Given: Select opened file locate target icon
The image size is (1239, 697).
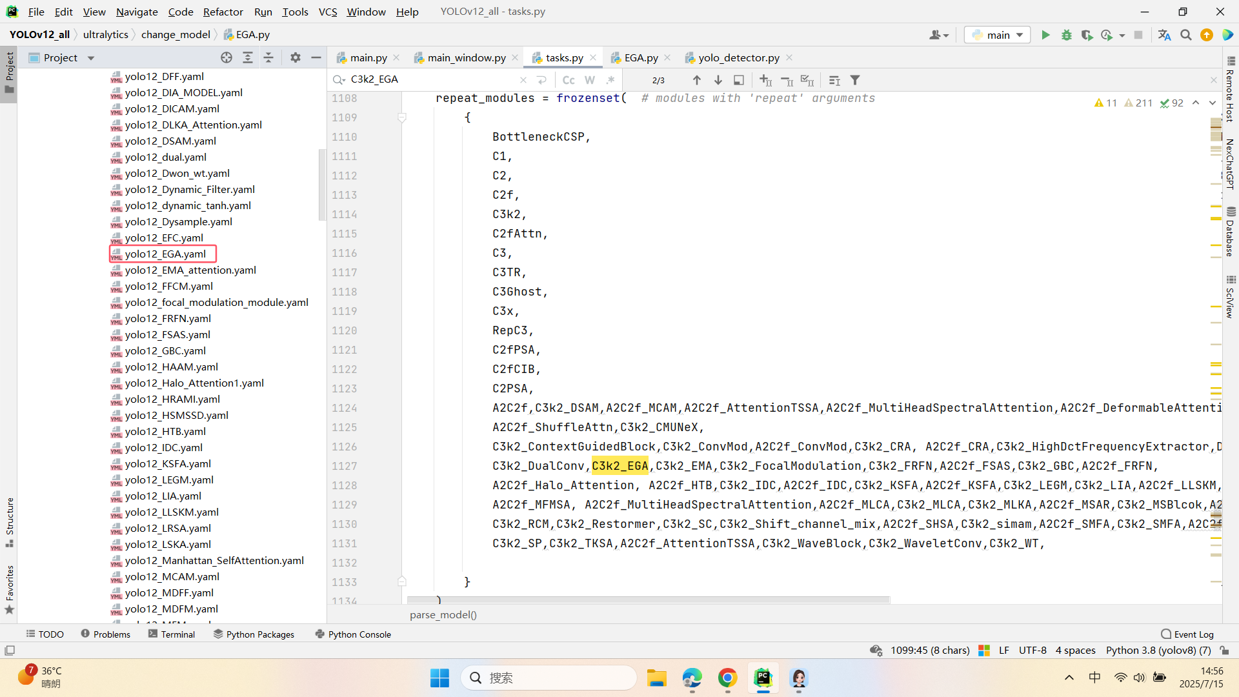Looking at the screenshot, I should point(227,57).
